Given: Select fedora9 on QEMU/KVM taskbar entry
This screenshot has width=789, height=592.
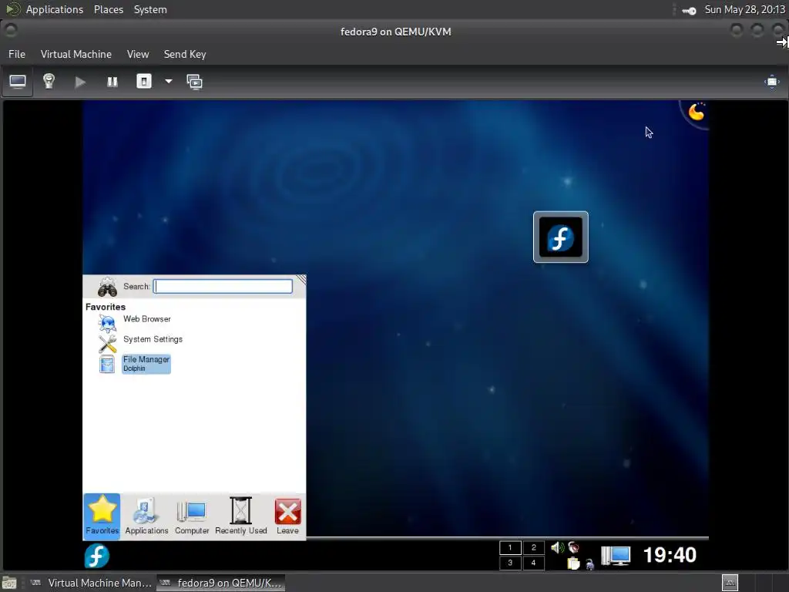Looking at the screenshot, I should [221, 583].
